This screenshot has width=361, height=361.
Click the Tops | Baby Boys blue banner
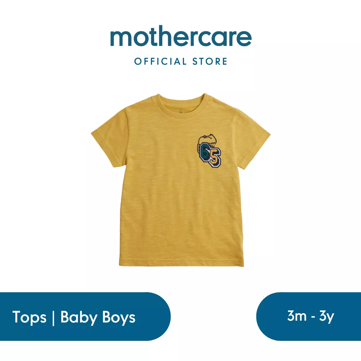85,316
